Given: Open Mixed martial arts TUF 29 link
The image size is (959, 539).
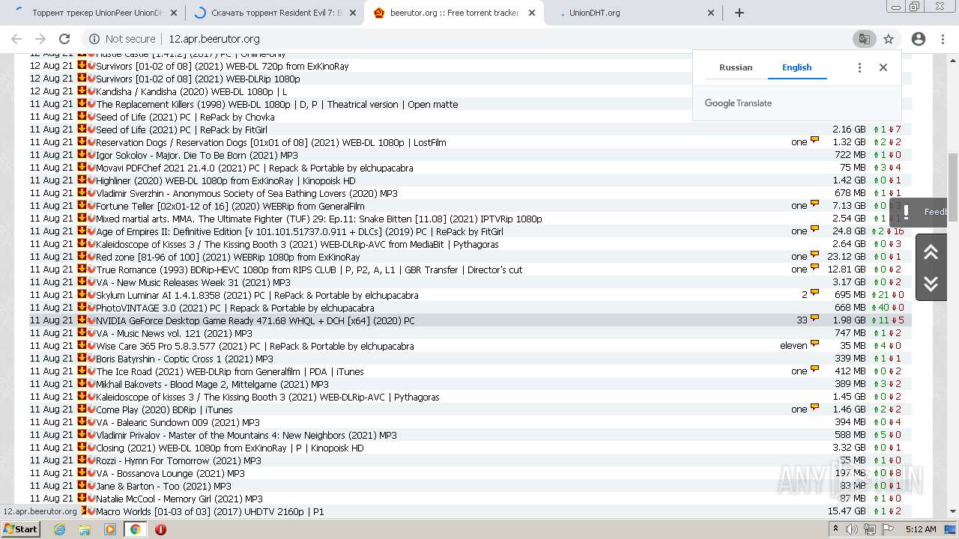Looking at the screenshot, I should [x=318, y=219].
